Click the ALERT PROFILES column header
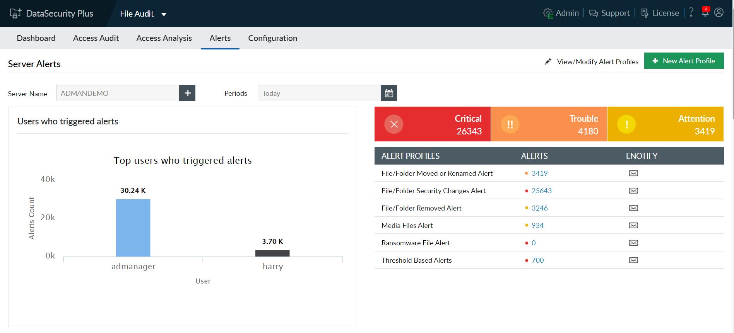Screen dimensions: 734x333 pyautogui.click(x=411, y=156)
